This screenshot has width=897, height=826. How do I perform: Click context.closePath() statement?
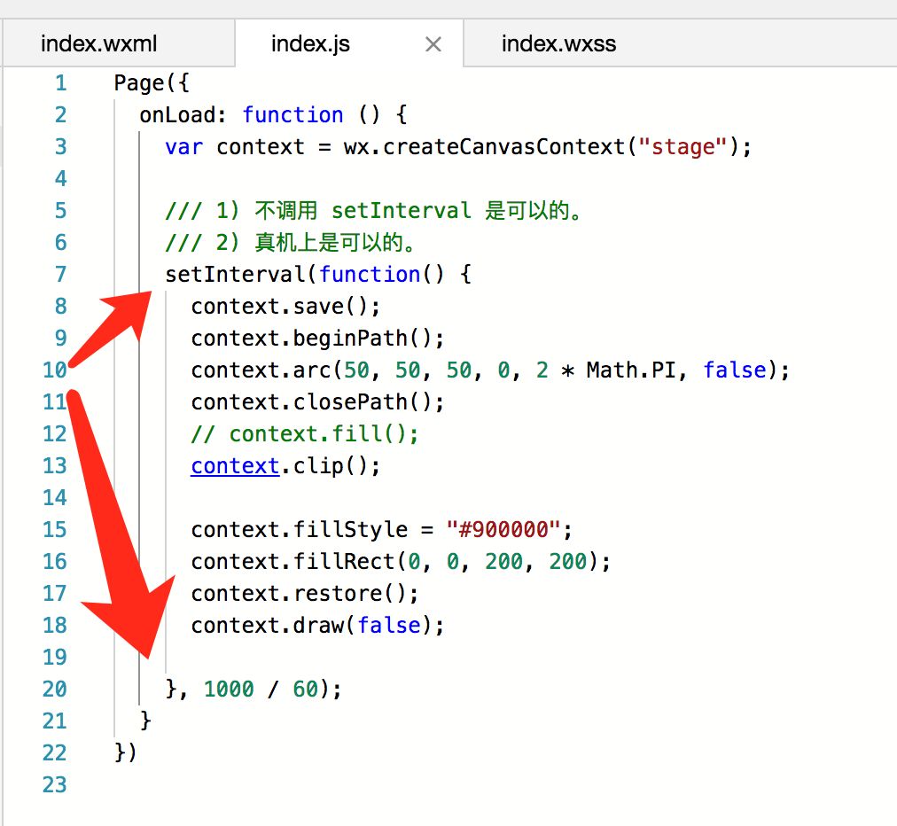[317, 402]
